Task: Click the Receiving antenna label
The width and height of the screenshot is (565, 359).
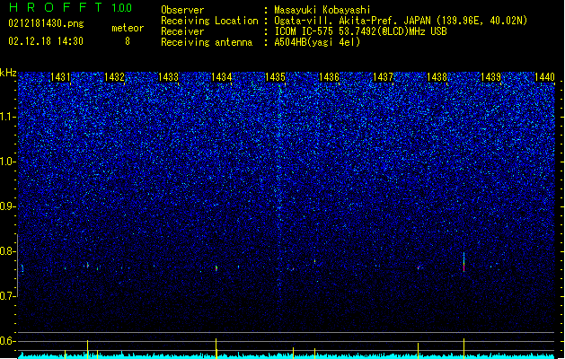Action: pos(207,42)
